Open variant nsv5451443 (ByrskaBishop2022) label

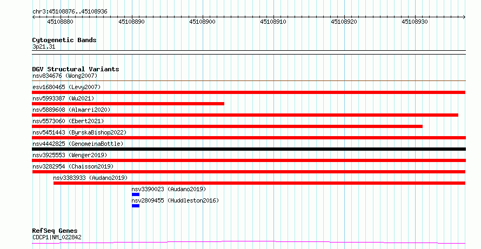point(79,132)
